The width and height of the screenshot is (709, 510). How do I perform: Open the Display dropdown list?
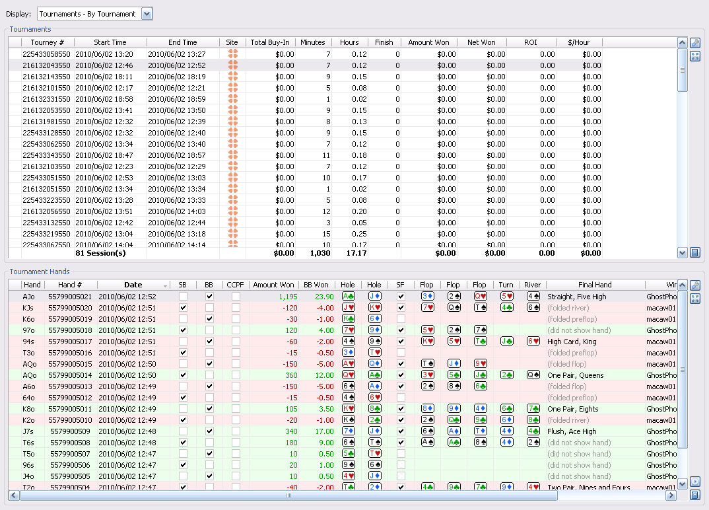coord(147,14)
